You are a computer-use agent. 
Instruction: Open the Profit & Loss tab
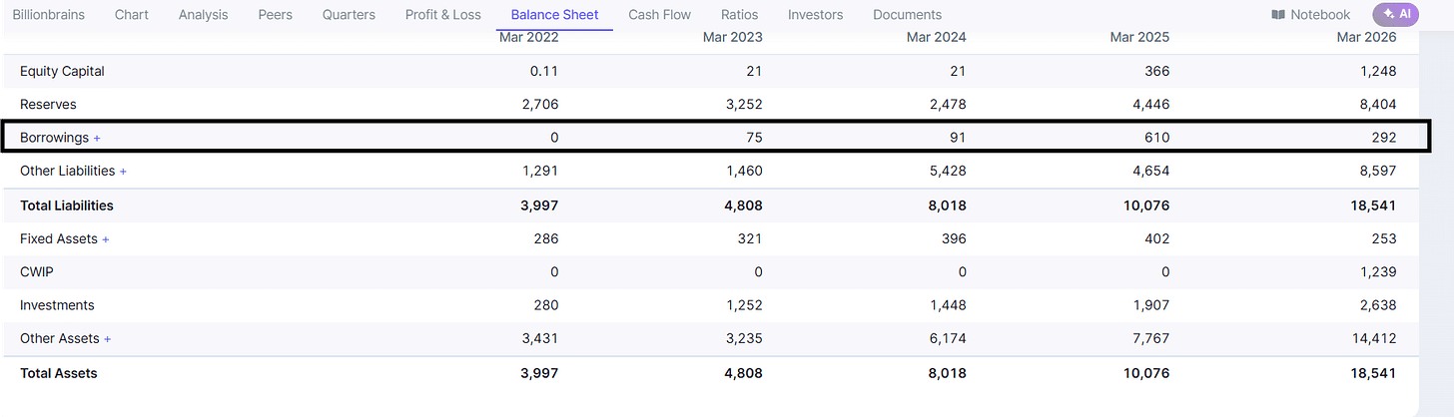[x=442, y=15]
